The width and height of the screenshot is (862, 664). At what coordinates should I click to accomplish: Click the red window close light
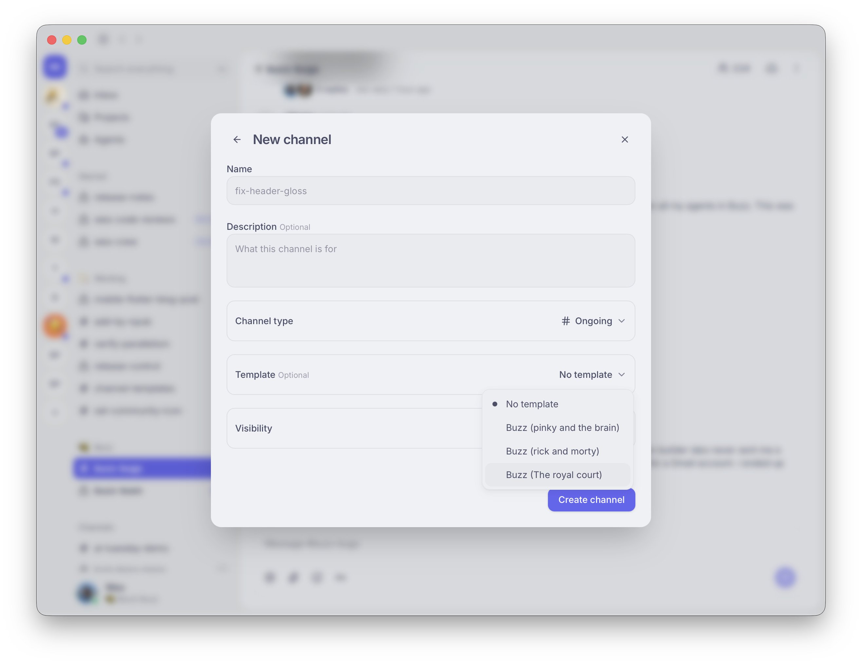tap(52, 40)
